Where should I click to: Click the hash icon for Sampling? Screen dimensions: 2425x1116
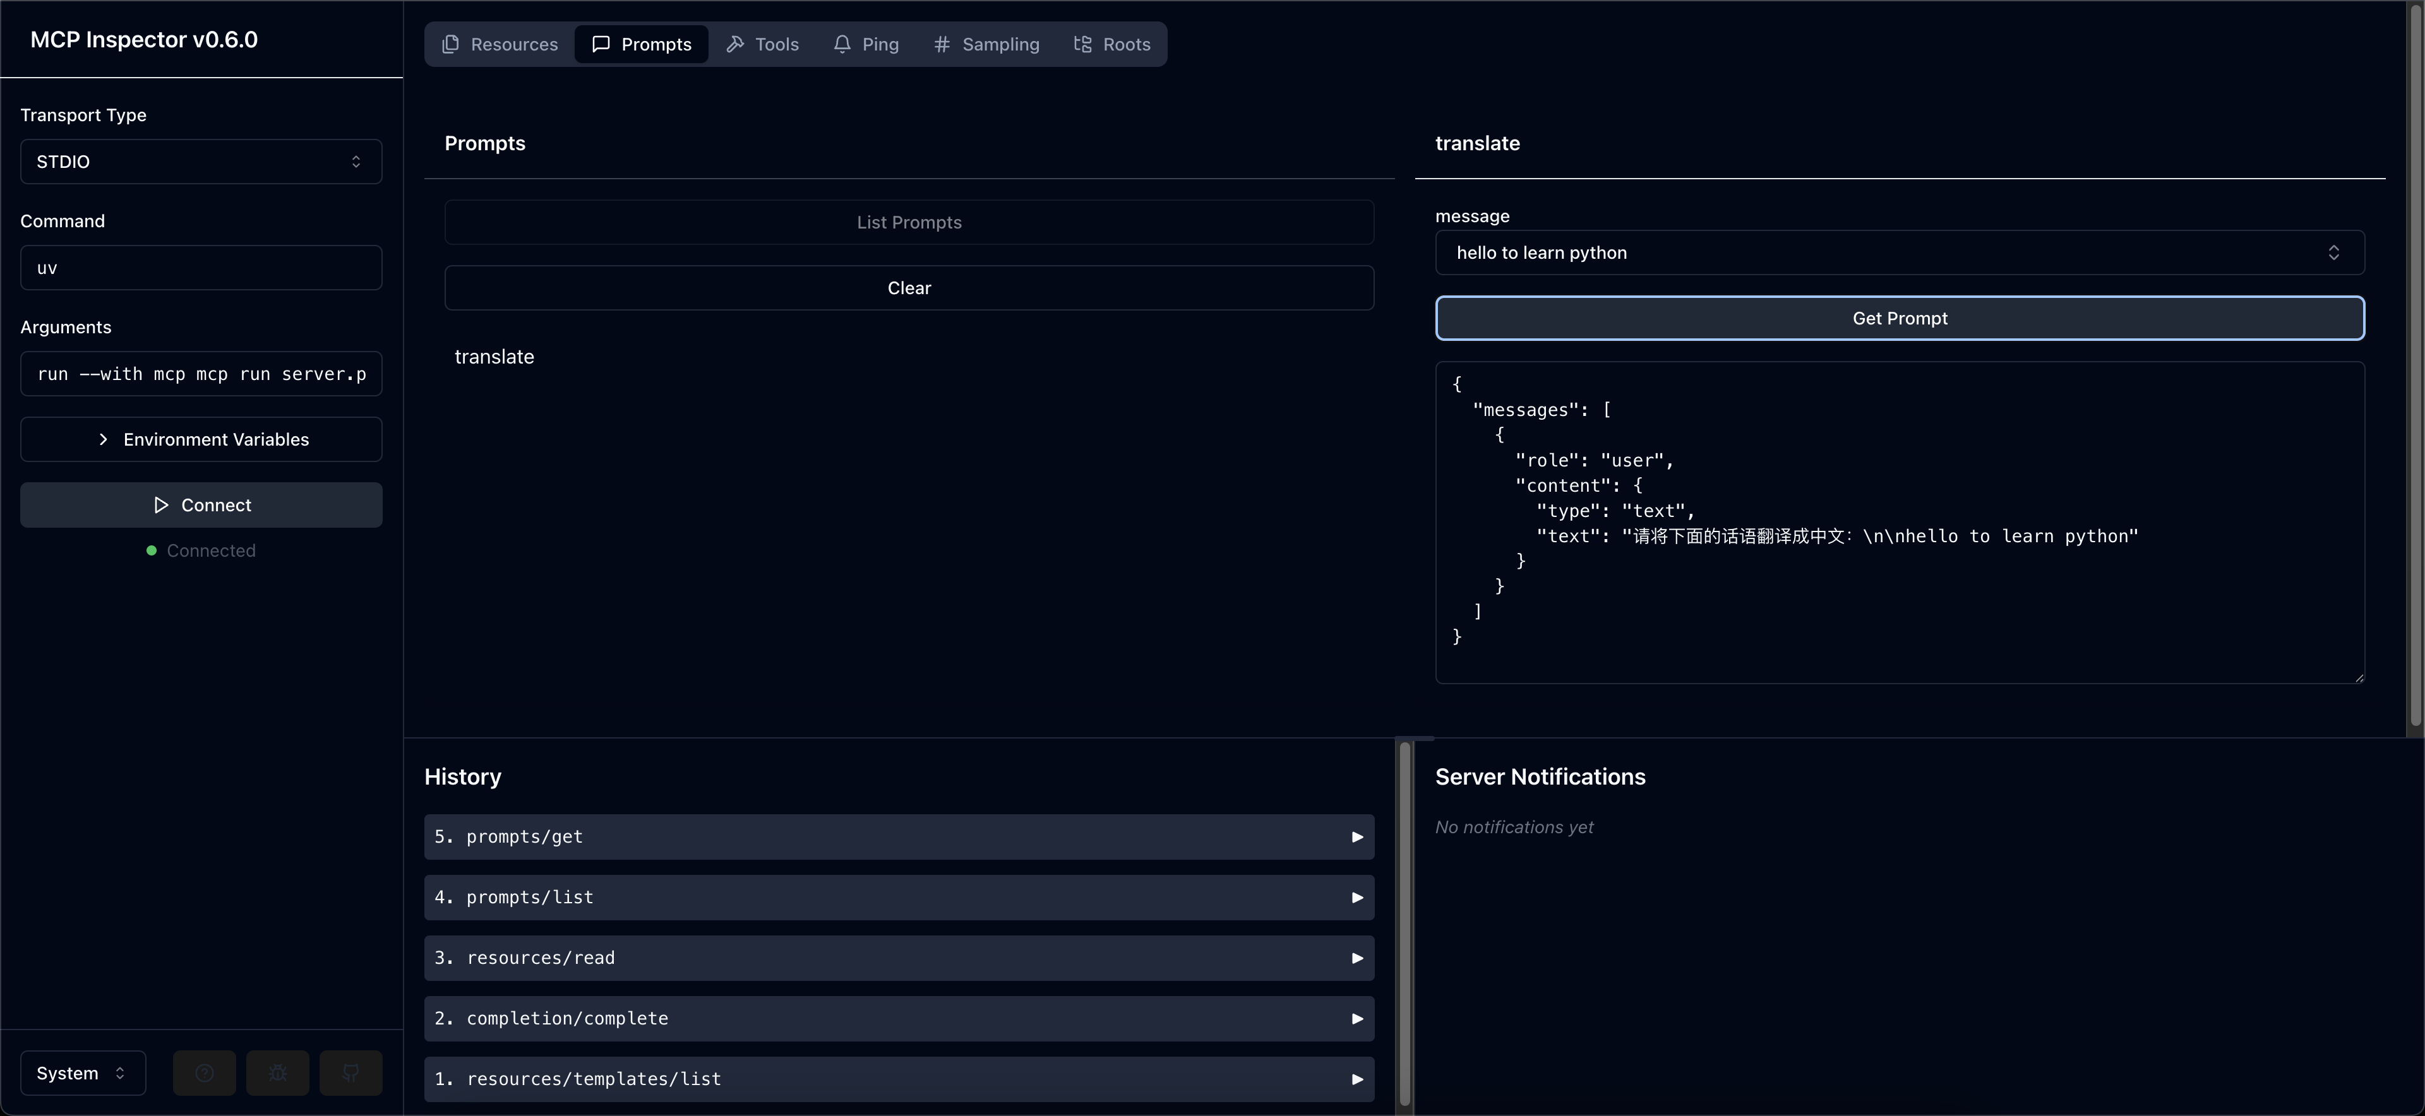coord(942,44)
